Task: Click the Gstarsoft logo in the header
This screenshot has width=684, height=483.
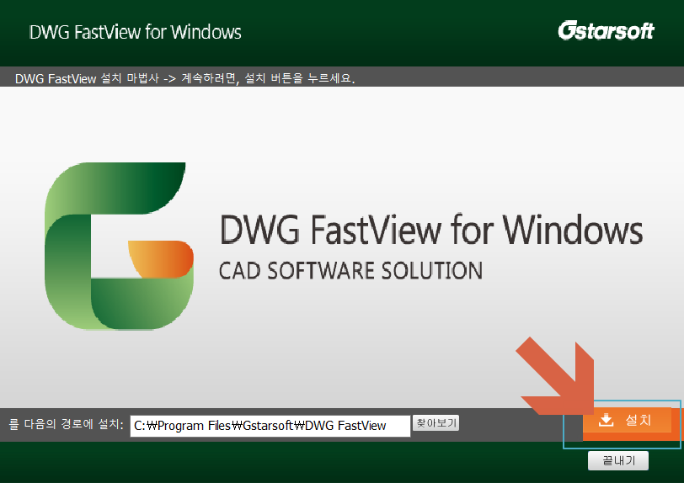Action: point(606,30)
